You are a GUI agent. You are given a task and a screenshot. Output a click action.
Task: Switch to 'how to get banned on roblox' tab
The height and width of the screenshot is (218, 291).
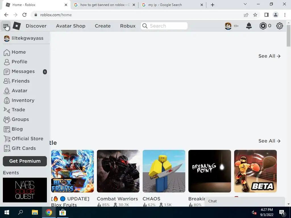pos(105,5)
